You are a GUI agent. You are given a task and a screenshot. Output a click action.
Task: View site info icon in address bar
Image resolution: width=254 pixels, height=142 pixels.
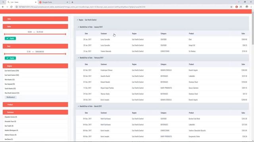(17, 7)
